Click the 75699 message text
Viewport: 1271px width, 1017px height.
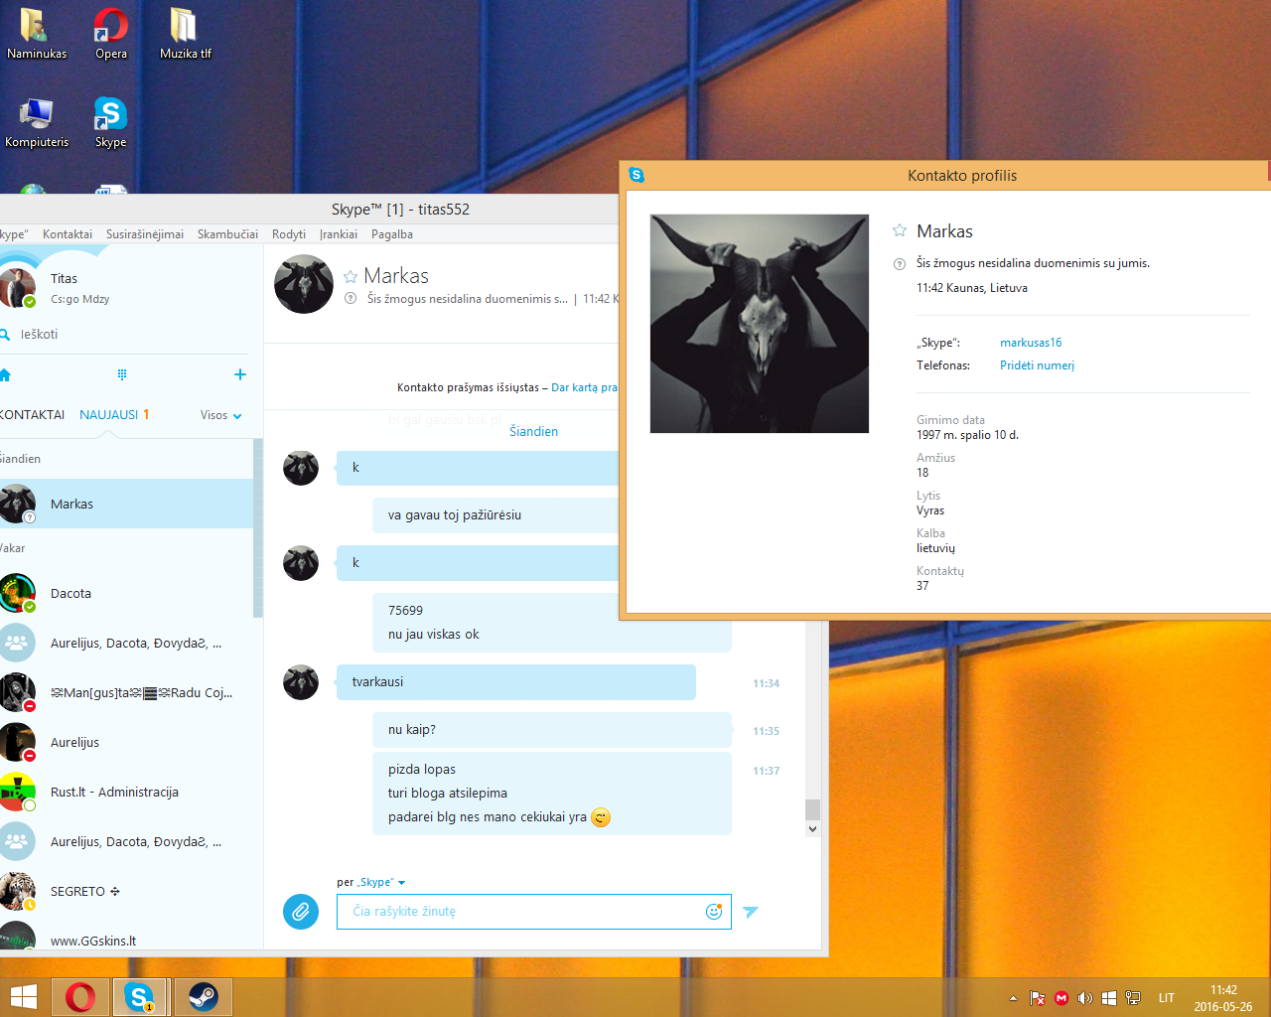[x=405, y=611]
